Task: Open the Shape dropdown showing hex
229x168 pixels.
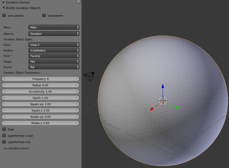Action: point(54,62)
